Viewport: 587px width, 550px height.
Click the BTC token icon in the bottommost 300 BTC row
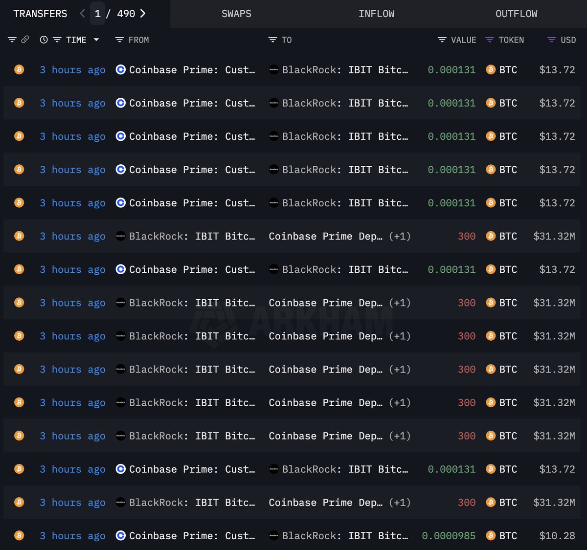(x=491, y=502)
